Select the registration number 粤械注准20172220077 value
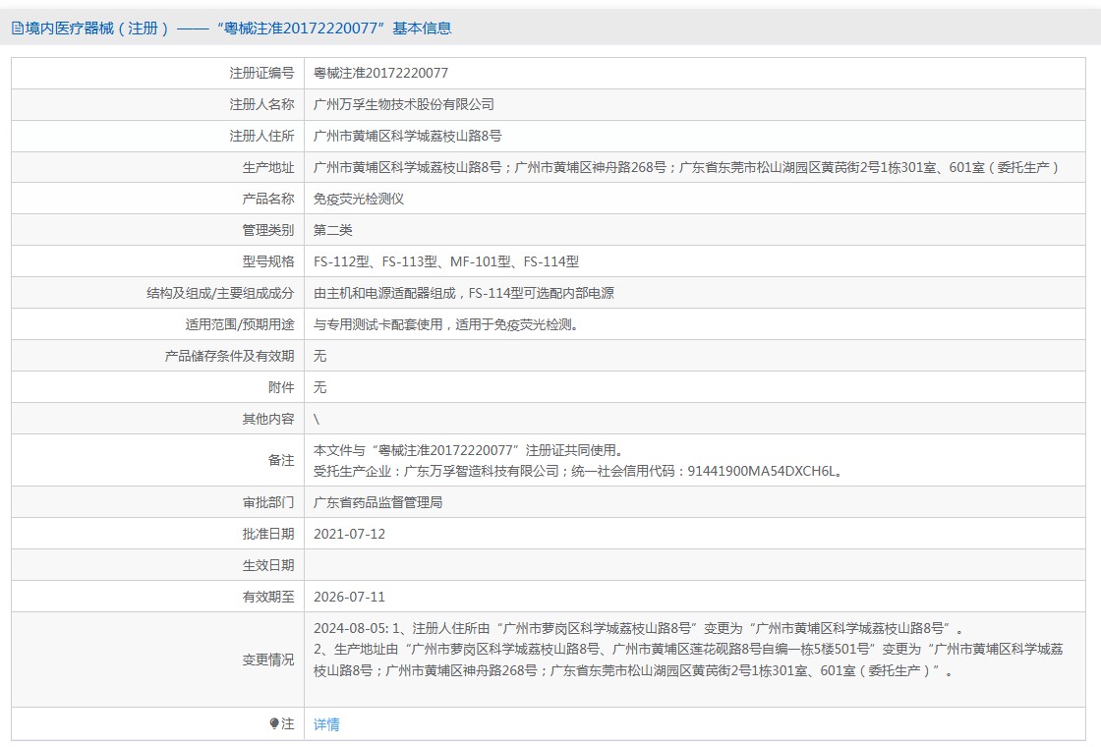Image resolution: width=1101 pixels, height=747 pixels. [x=380, y=73]
